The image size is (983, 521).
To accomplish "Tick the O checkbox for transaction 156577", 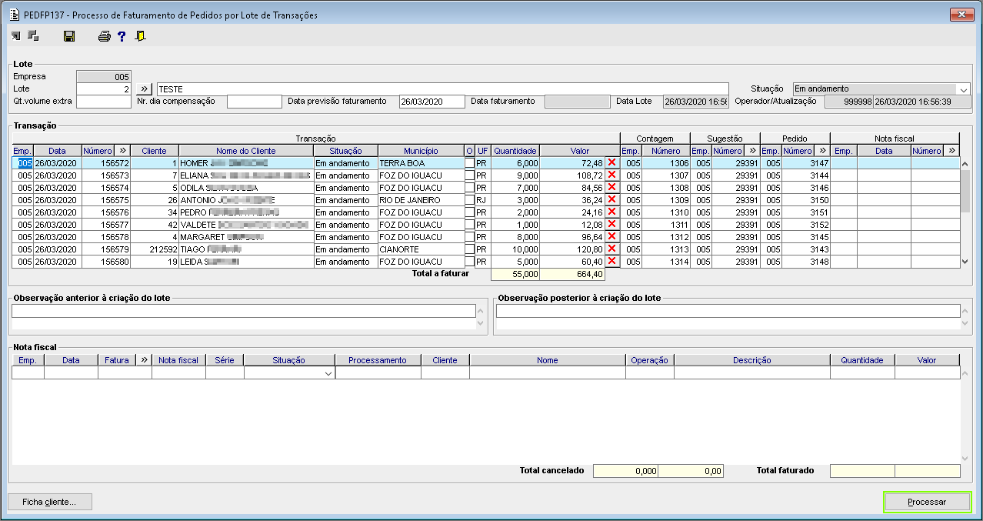I will (x=469, y=225).
